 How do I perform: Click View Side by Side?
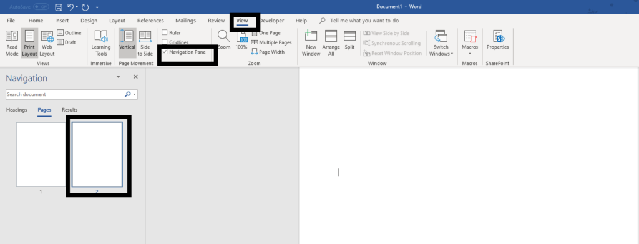point(386,33)
